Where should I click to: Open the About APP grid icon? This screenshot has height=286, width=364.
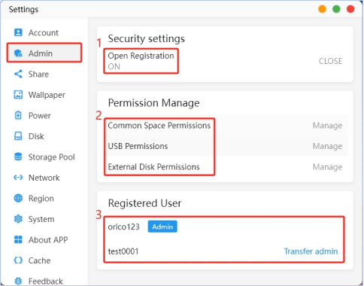pyautogui.click(x=18, y=239)
